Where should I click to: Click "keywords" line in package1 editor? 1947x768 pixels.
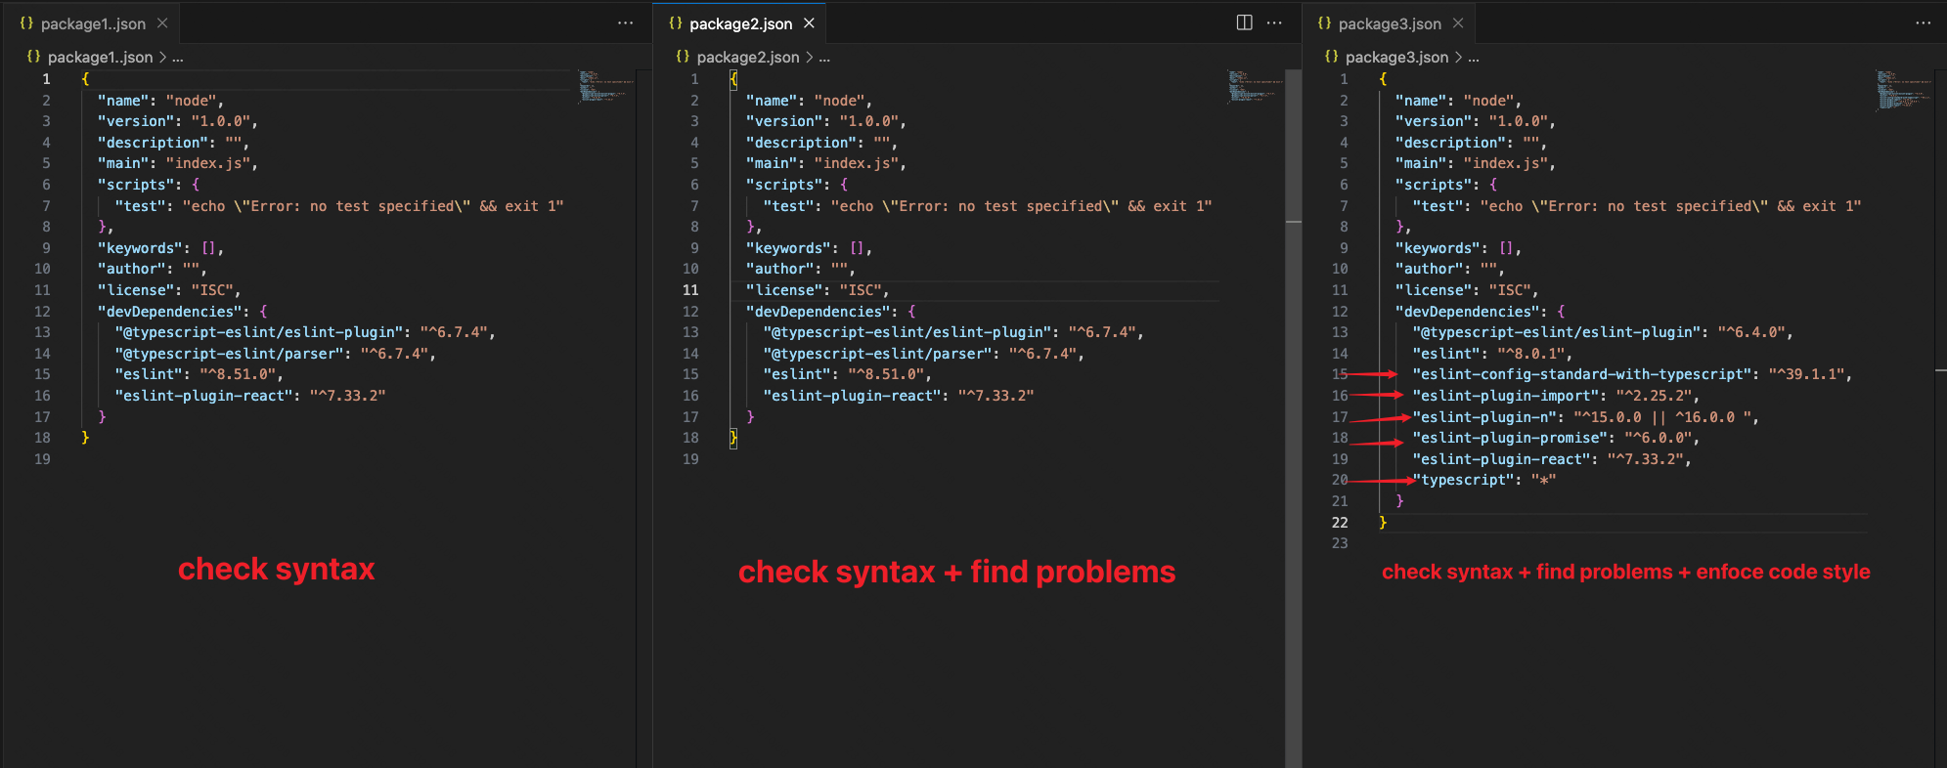coord(160,248)
